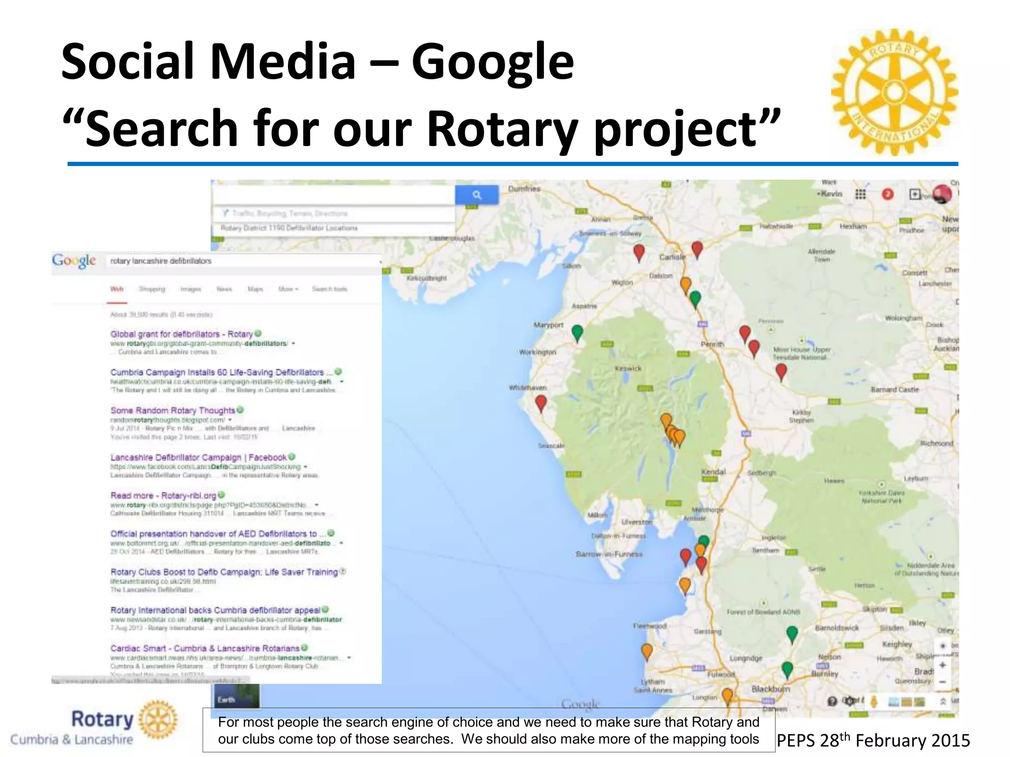1010x757 pixels.
Task: Click the Keswick label on the map
Action: (628, 369)
